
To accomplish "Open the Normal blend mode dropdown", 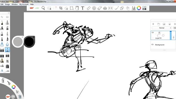I will pyautogui.click(x=162, y=28).
